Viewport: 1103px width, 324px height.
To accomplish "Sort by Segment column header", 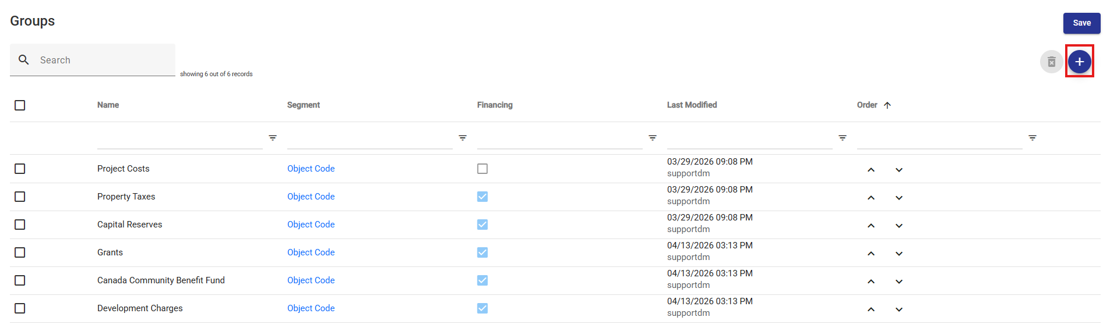I will click(304, 105).
